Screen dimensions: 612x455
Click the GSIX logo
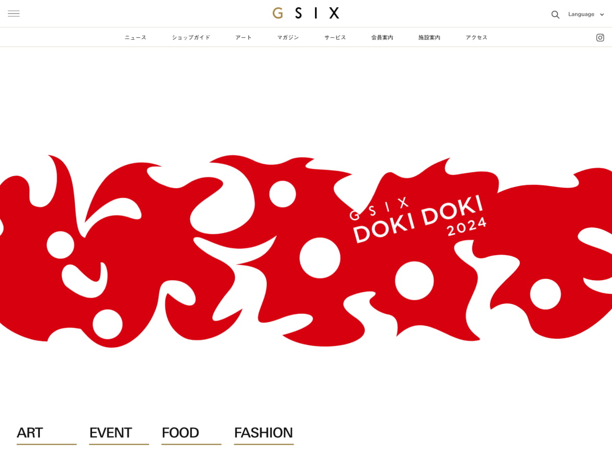[306, 13]
